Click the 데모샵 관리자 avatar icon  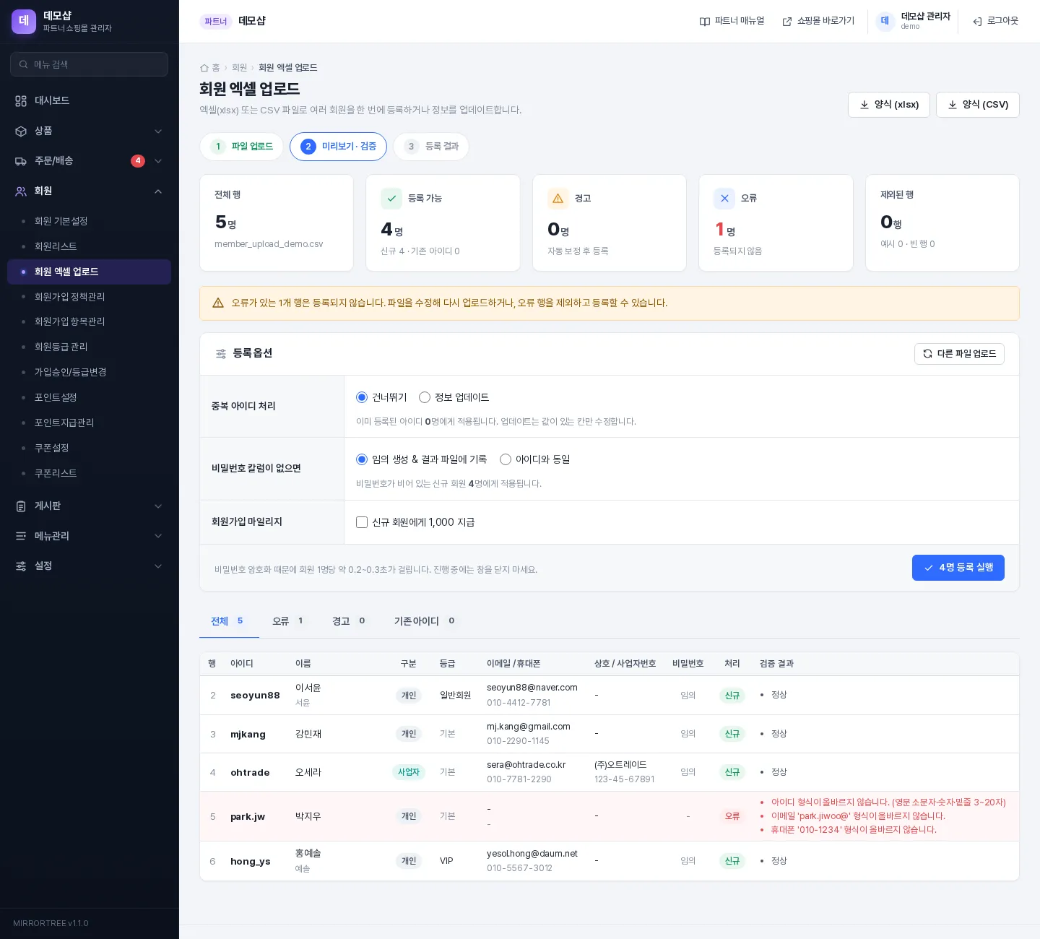pos(885,21)
